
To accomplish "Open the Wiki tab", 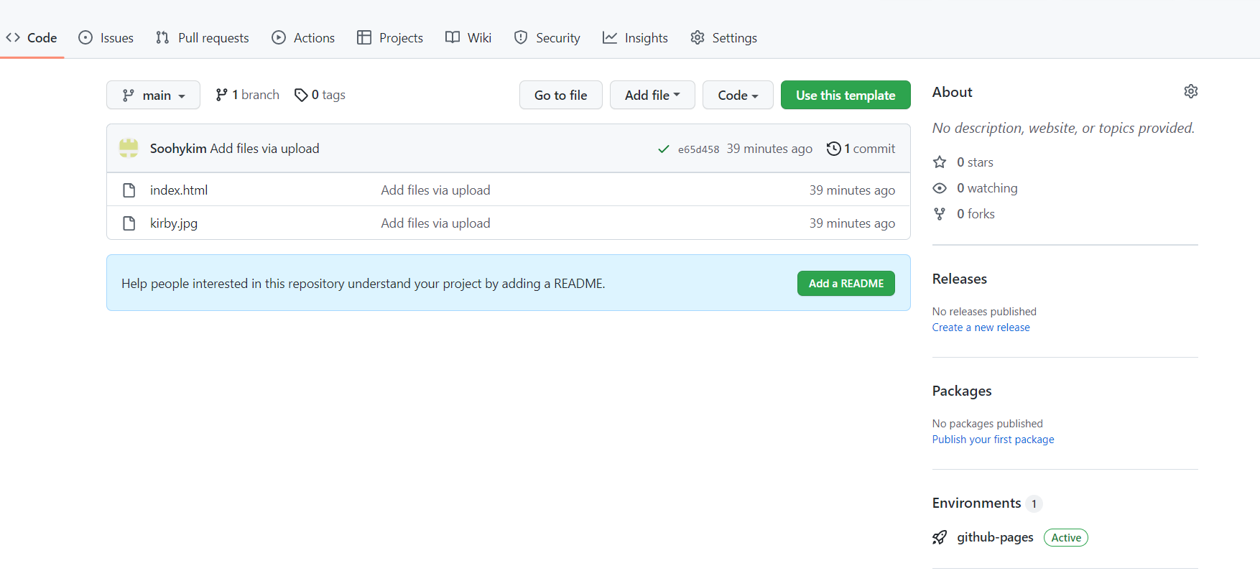I will pos(468,38).
